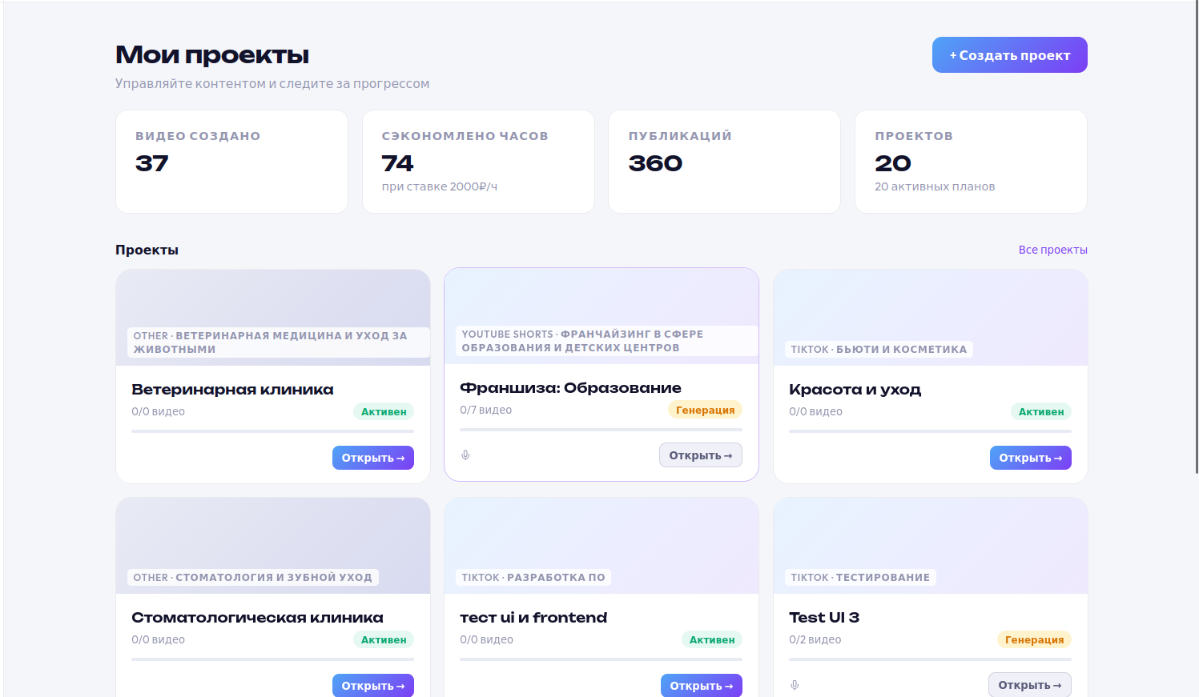The image size is (1199, 697).
Task: Open the Ветеринарная клиника project
Action: click(x=372, y=458)
